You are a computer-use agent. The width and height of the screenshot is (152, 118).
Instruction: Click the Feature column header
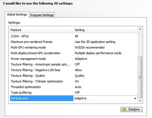pyautogui.click(x=41, y=30)
